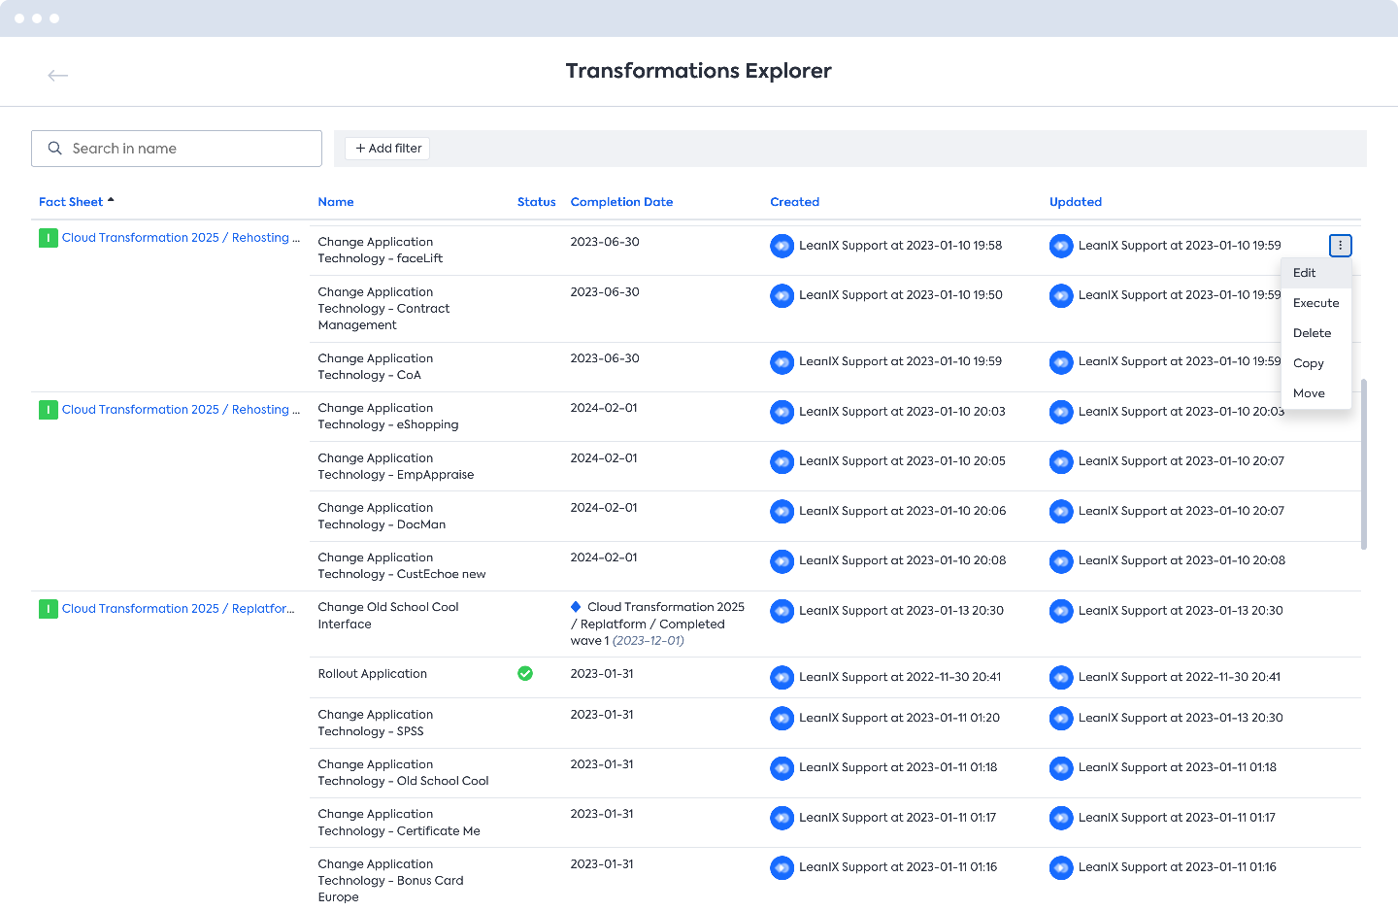Choose Copy in the context menu
Image resolution: width=1398 pixels, height=911 pixels.
coord(1308,362)
